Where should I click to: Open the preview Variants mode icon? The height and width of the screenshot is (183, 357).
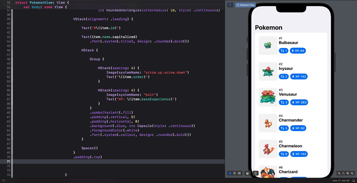[239, 173]
